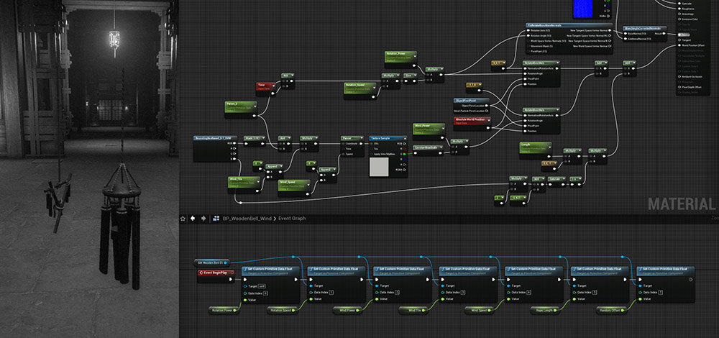This screenshot has height=338, width=719.
Task: Click the Data Index field showing 0
Action: (265, 293)
